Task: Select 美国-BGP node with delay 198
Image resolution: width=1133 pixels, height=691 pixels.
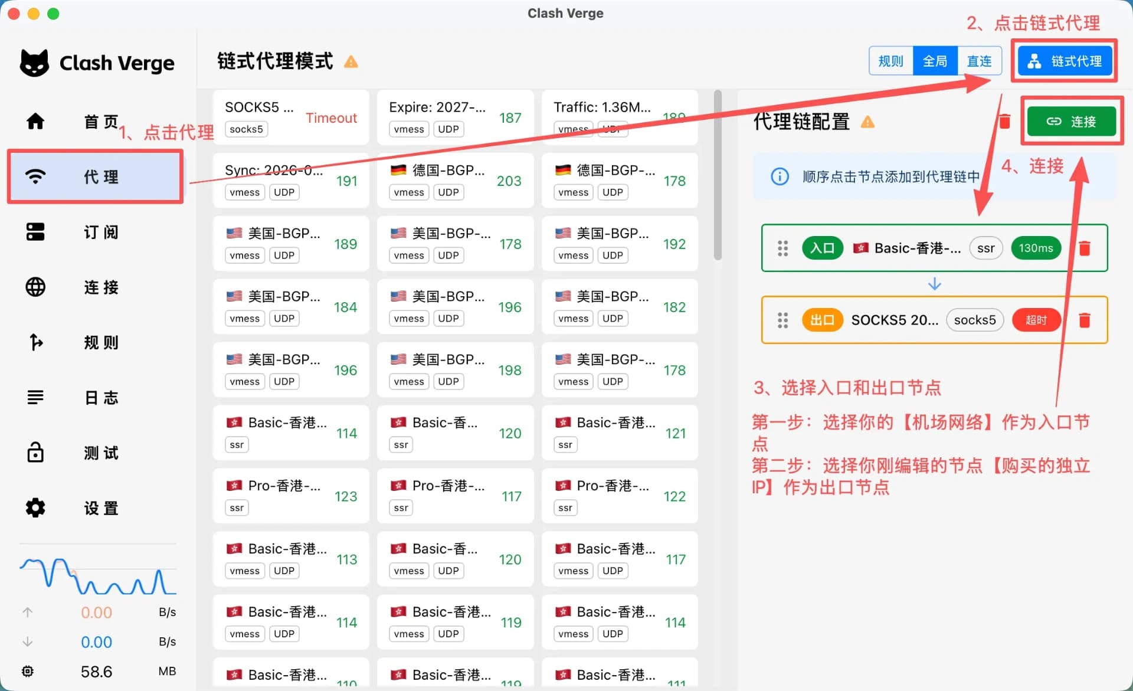Action: tap(455, 370)
